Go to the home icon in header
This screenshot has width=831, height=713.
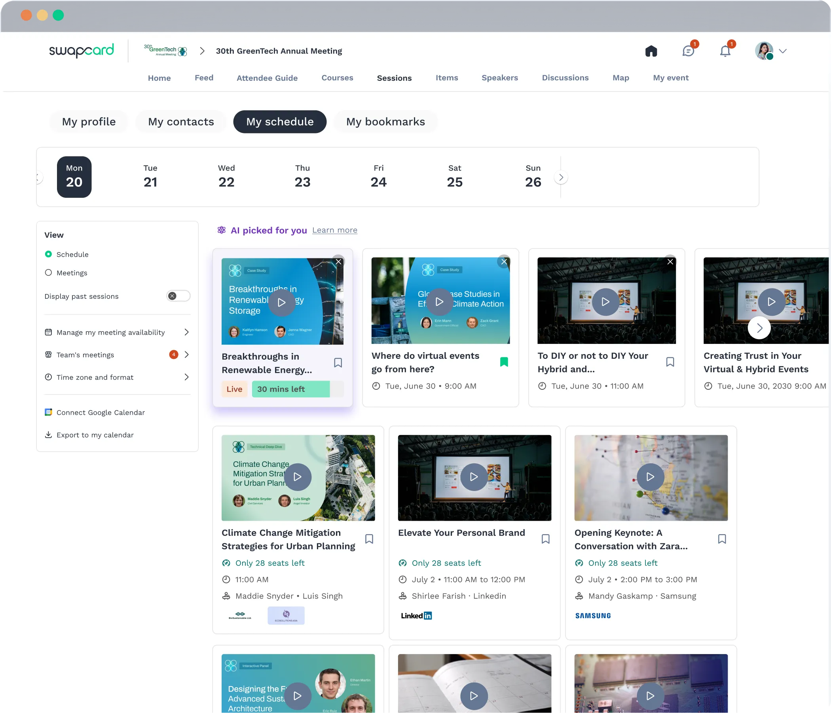coord(651,51)
